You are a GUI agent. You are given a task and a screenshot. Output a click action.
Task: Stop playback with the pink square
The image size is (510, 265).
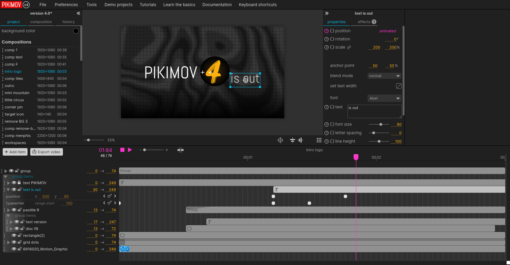coord(122,150)
